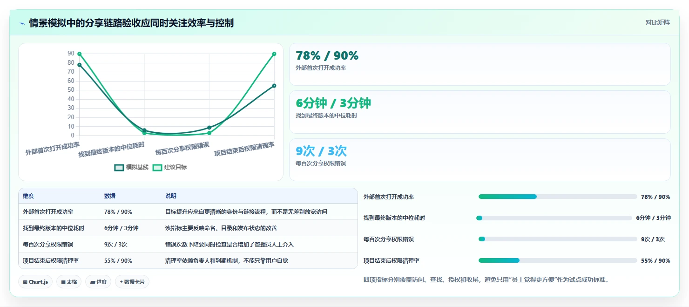This screenshot has height=307, width=689.
Task: Click the lightning icon beside the title
Action: 22,23
